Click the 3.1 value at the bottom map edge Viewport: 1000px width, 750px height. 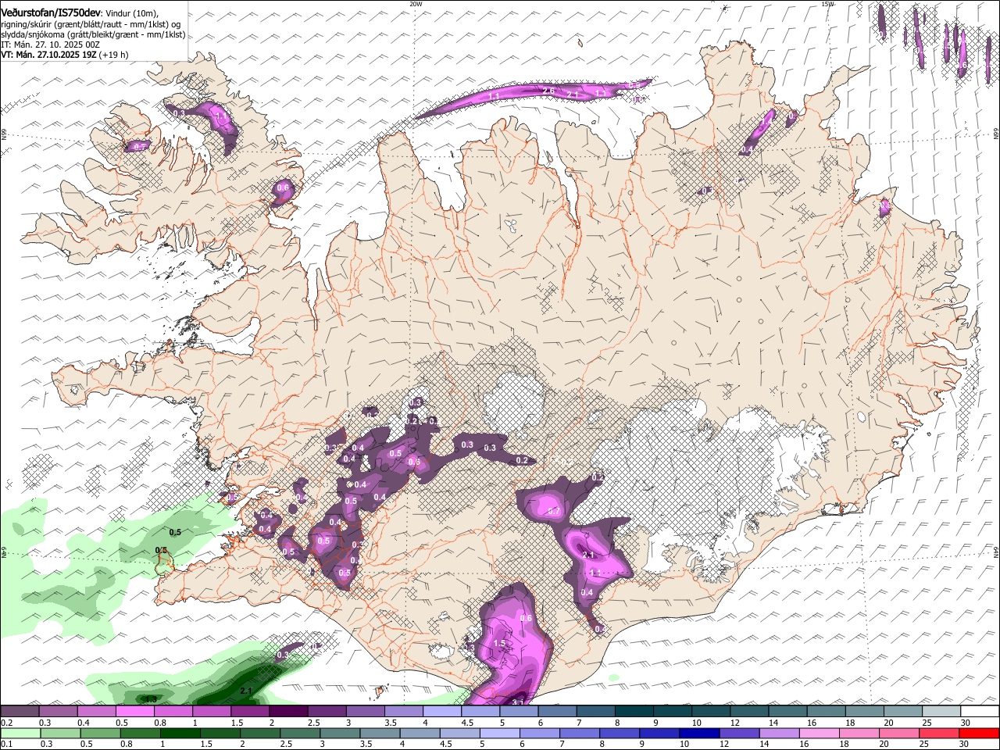pos(517,702)
